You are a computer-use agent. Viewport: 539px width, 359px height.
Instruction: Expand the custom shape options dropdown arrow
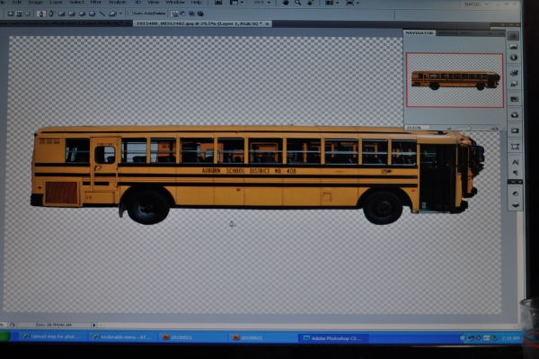[120, 13]
